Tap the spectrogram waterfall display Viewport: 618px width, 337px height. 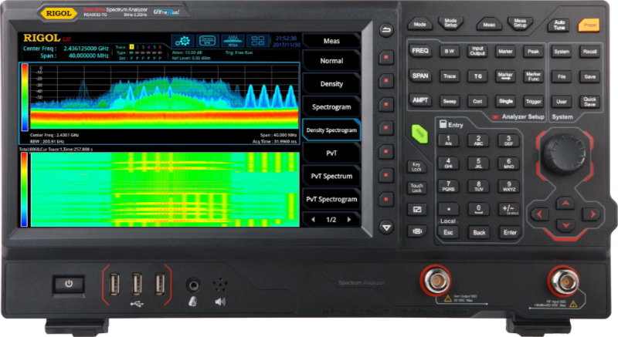165,190
